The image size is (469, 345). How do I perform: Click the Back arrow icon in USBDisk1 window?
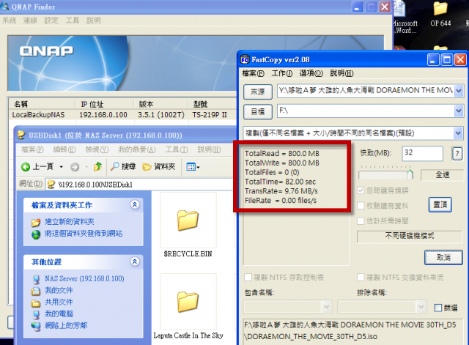pyautogui.click(x=26, y=167)
